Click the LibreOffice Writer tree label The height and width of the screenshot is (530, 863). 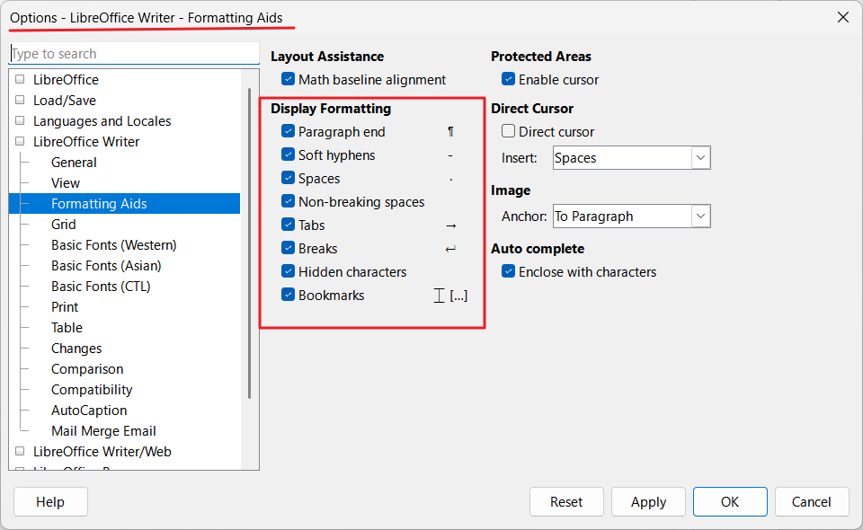(86, 141)
